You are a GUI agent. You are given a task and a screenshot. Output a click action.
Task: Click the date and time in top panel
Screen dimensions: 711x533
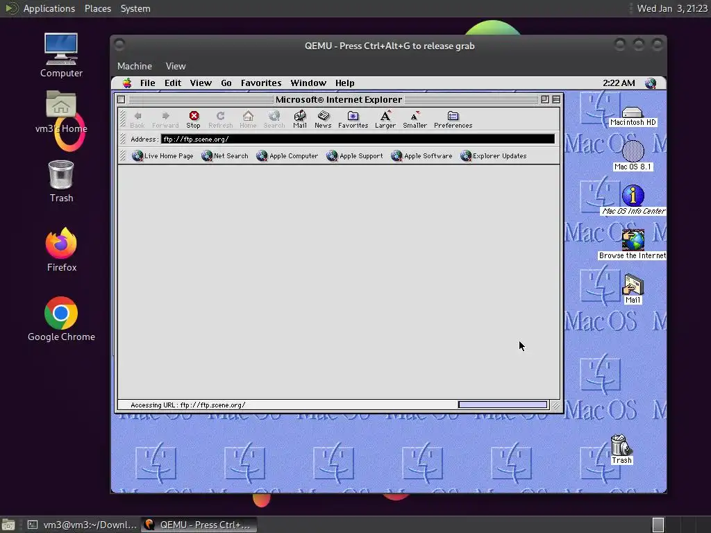click(x=672, y=8)
